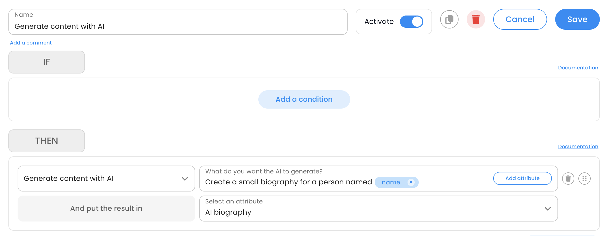Open Documentation for the IF section

578,67
